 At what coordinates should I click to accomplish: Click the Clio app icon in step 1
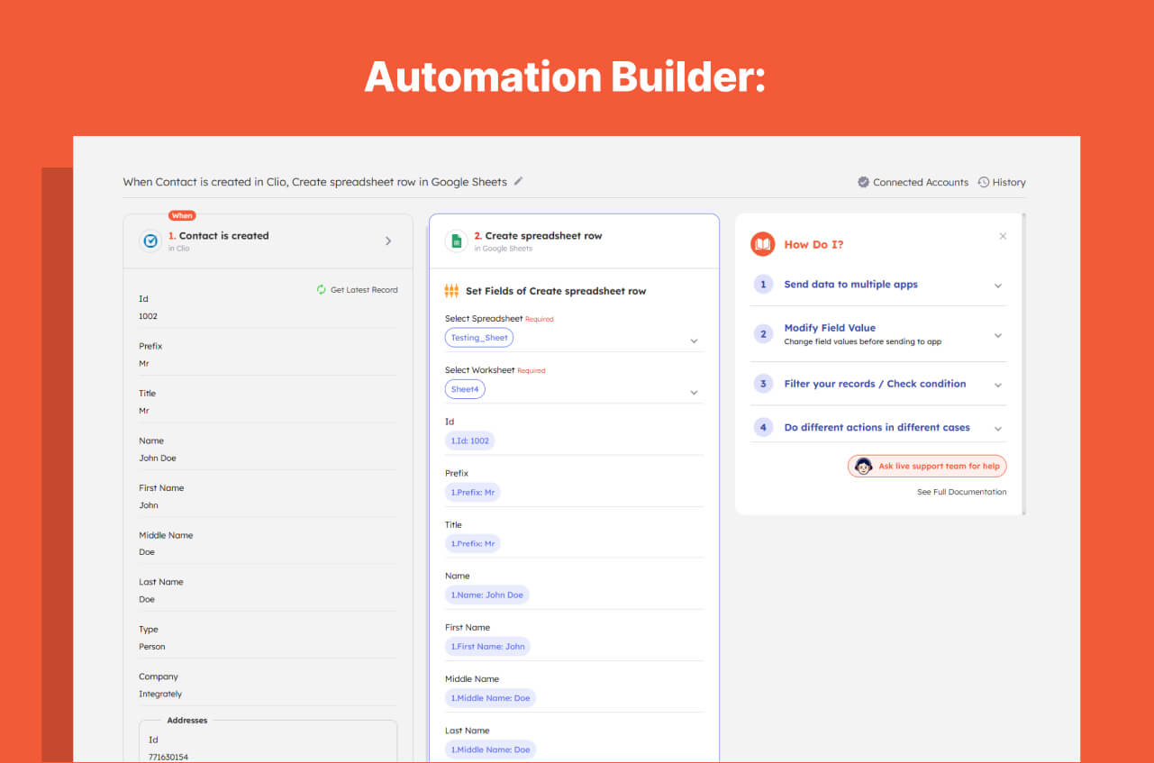(150, 241)
